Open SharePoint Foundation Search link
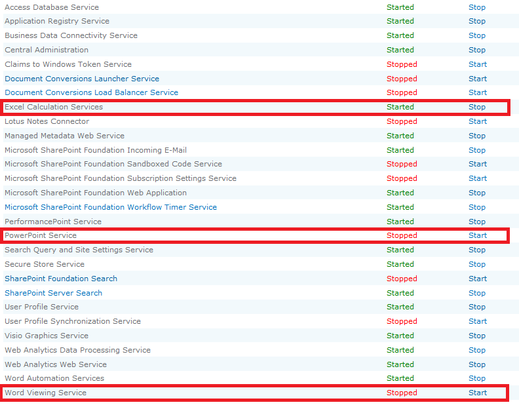Viewport: 519px width, 409px height. point(61,279)
